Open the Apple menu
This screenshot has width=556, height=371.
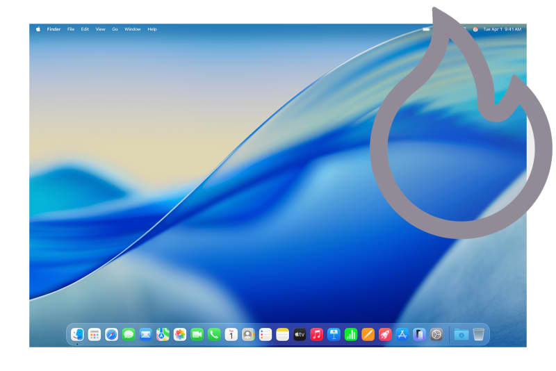tap(38, 29)
